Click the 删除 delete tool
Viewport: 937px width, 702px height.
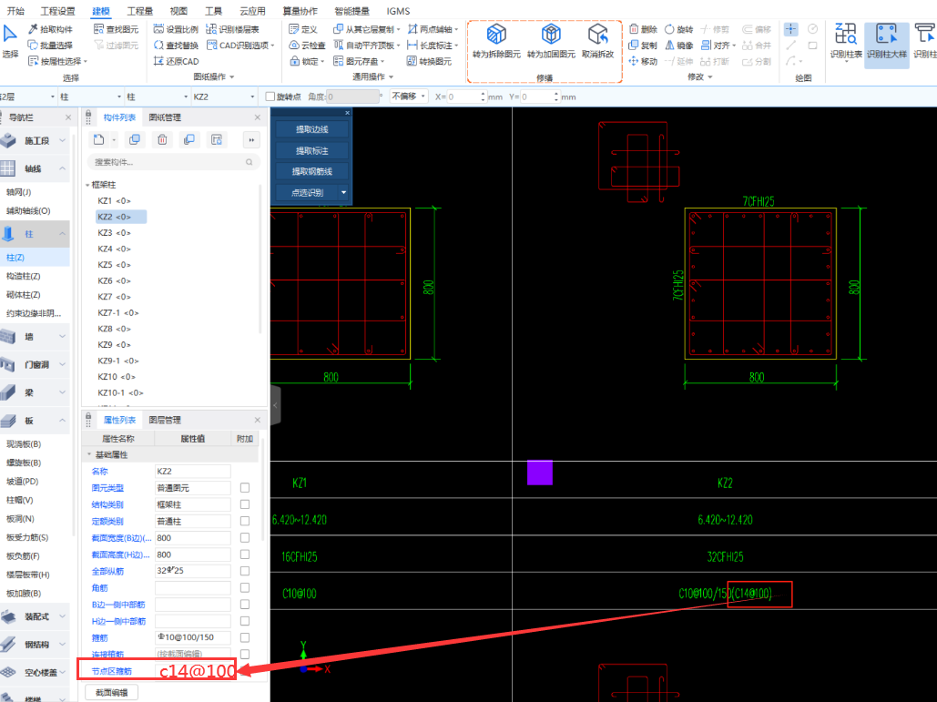click(x=643, y=28)
